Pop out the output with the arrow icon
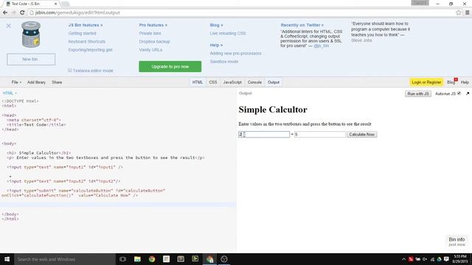 click(468, 93)
